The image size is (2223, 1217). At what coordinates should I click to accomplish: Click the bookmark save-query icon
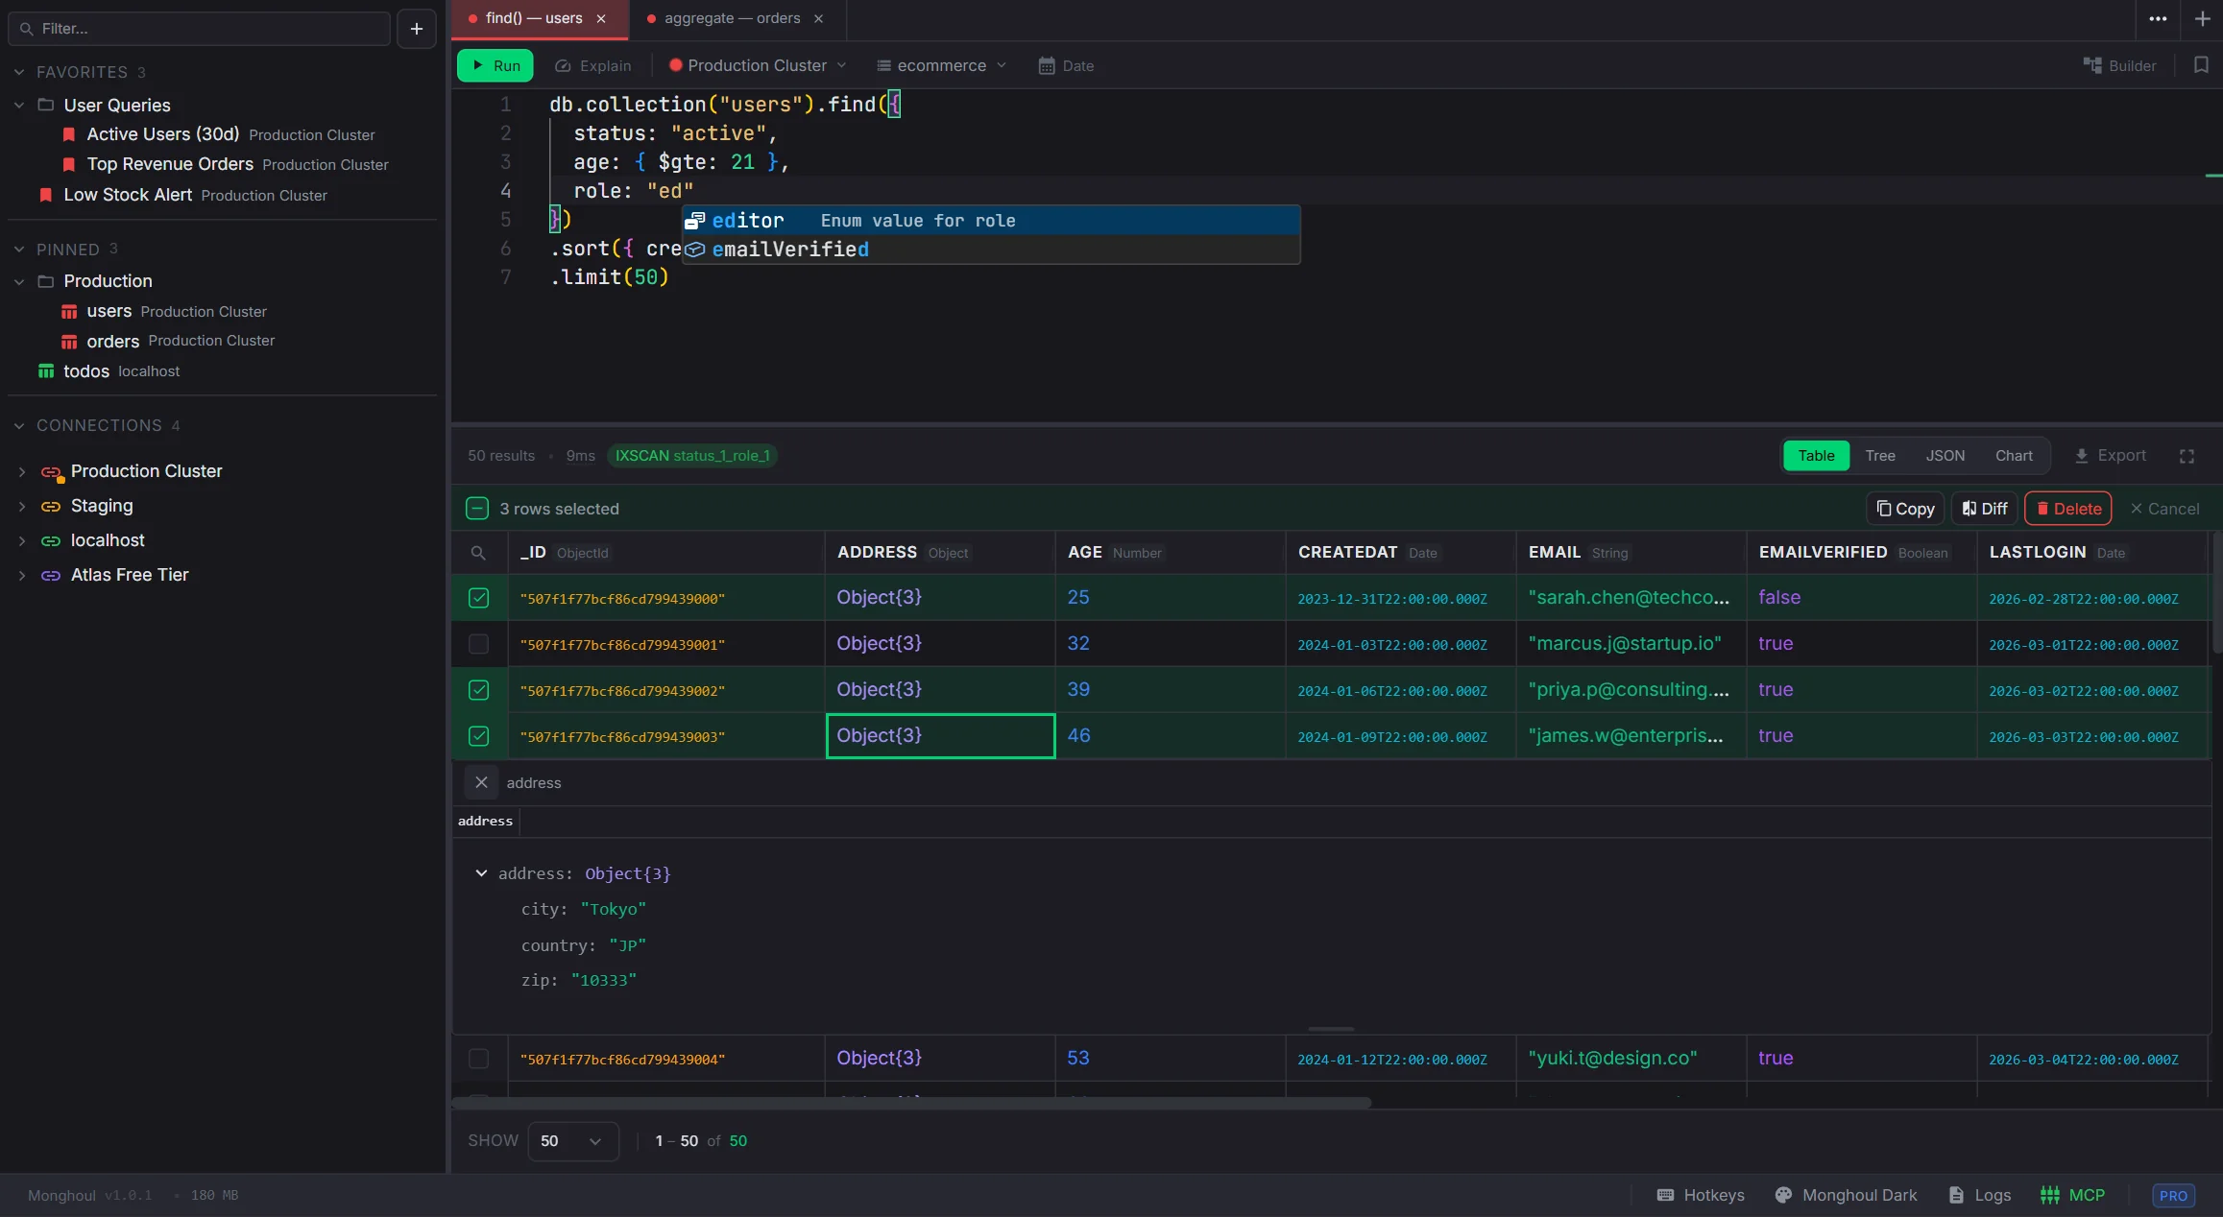(2201, 65)
